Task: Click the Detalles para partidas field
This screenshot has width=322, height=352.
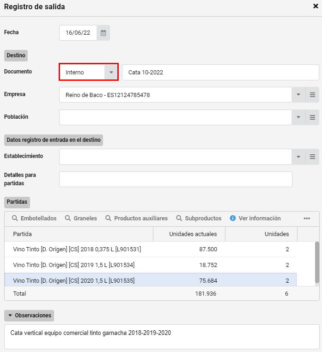Action: point(176,179)
